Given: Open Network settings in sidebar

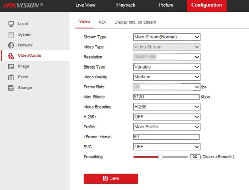Looking at the screenshot, I should click(25, 45).
